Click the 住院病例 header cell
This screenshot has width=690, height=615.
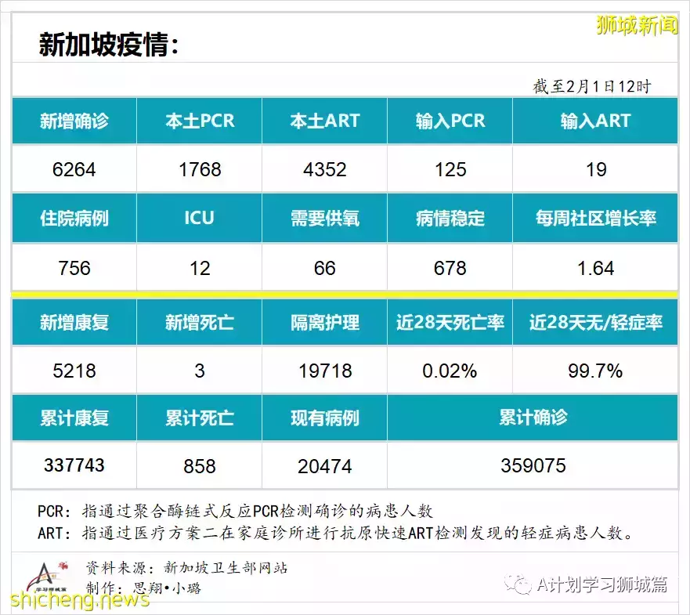pyautogui.click(x=74, y=218)
